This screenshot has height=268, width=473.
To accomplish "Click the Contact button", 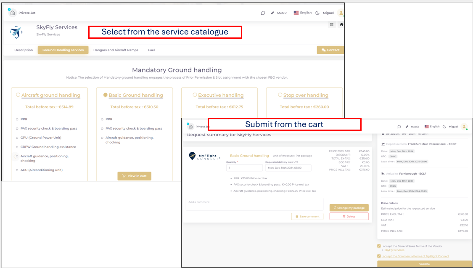I will pyautogui.click(x=330, y=50).
